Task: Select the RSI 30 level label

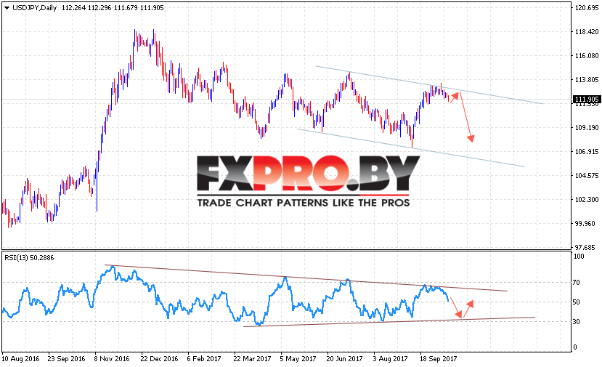Action: click(x=577, y=322)
